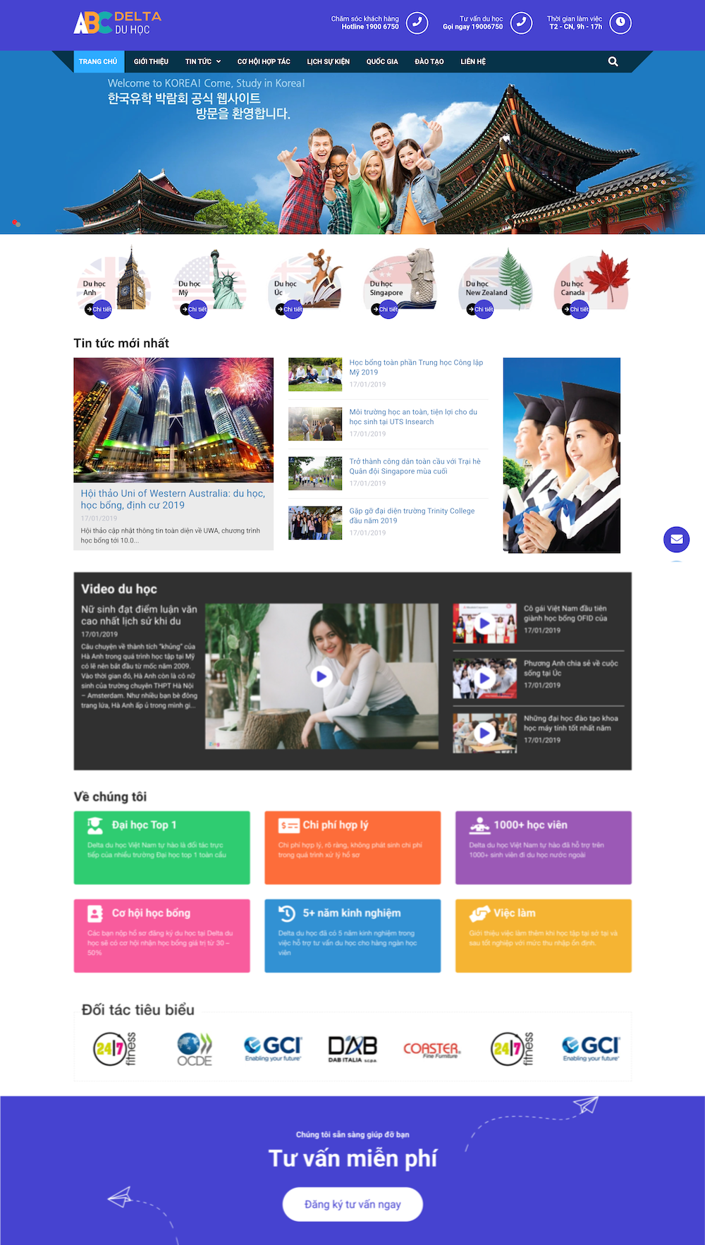705x1245 pixels.
Task: Play Phương Anh chia sẻ video
Action: click(x=484, y=678)
